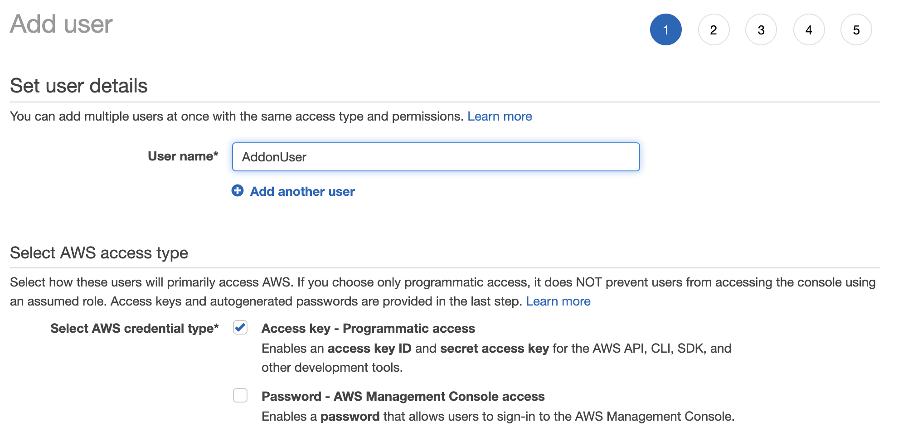Click the "Add user" page title
This screenshot has width=903, height=437.
(x=61, y=24)
